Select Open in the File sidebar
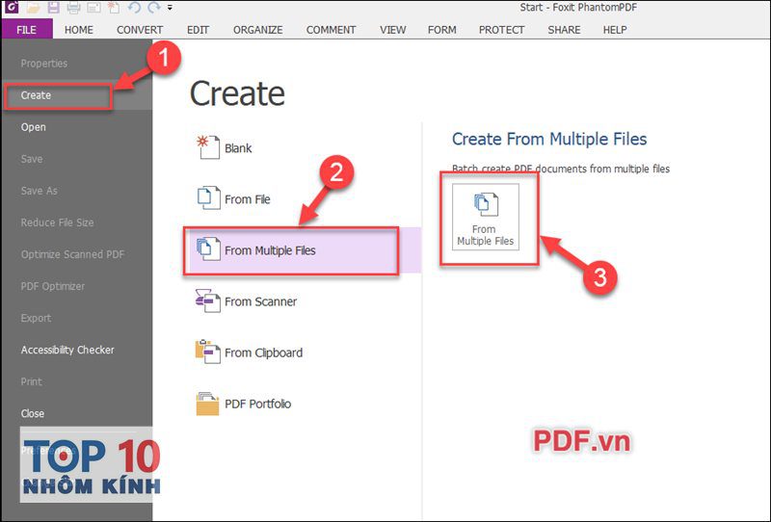 pos(77,127)
